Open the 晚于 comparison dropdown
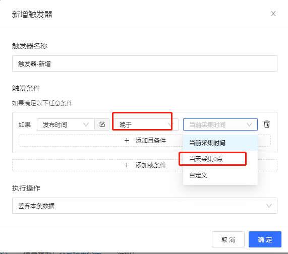288x254 pixels. point(146,124)
